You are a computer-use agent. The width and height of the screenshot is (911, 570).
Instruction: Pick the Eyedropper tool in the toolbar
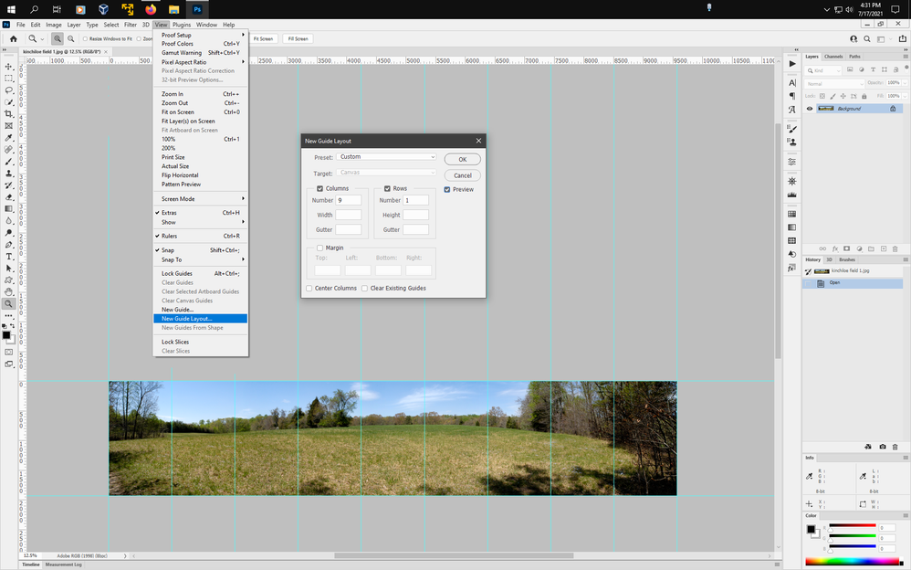[x=9, y=138]
